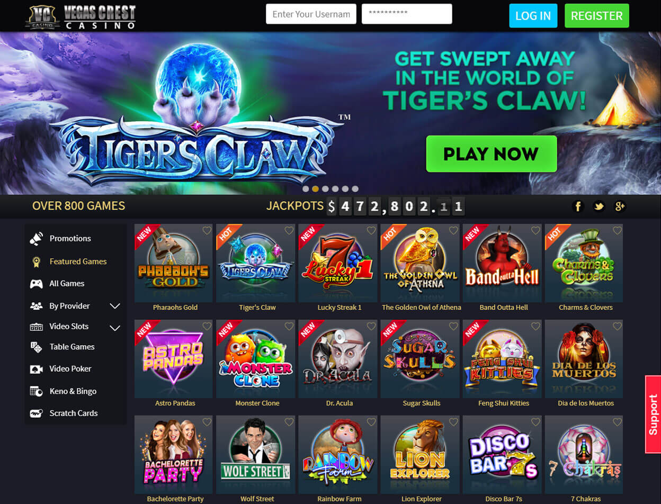
Task: Expand the Video Slots chevron
Action: point(115,328)
